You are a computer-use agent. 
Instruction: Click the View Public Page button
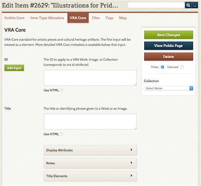(x=168, y=46)
